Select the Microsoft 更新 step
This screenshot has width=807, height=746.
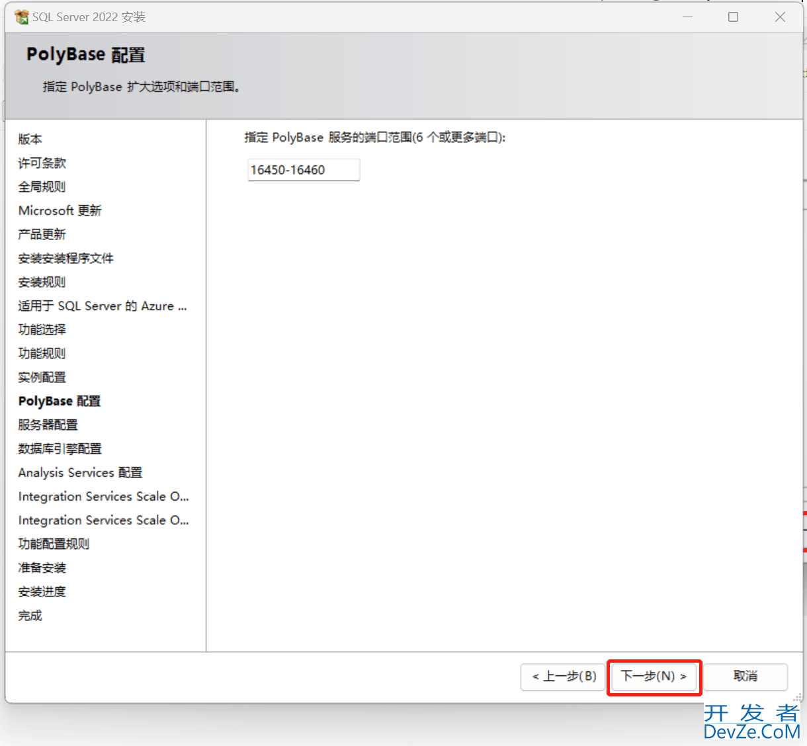pos(60,210)
